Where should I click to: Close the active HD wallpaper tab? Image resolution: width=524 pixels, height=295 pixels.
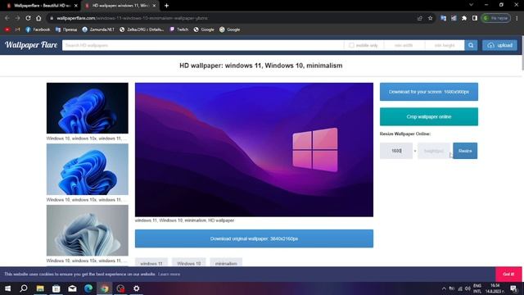(154, 6)
